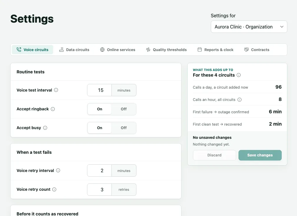Click the globe icon beside Online services
The height and width of the screenshot is (216, 297).
pyautogui.click(x=102, y=50)
